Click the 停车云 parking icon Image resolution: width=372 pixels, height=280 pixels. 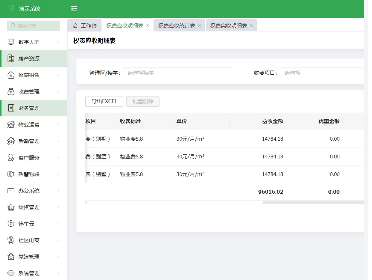(11, 224)
